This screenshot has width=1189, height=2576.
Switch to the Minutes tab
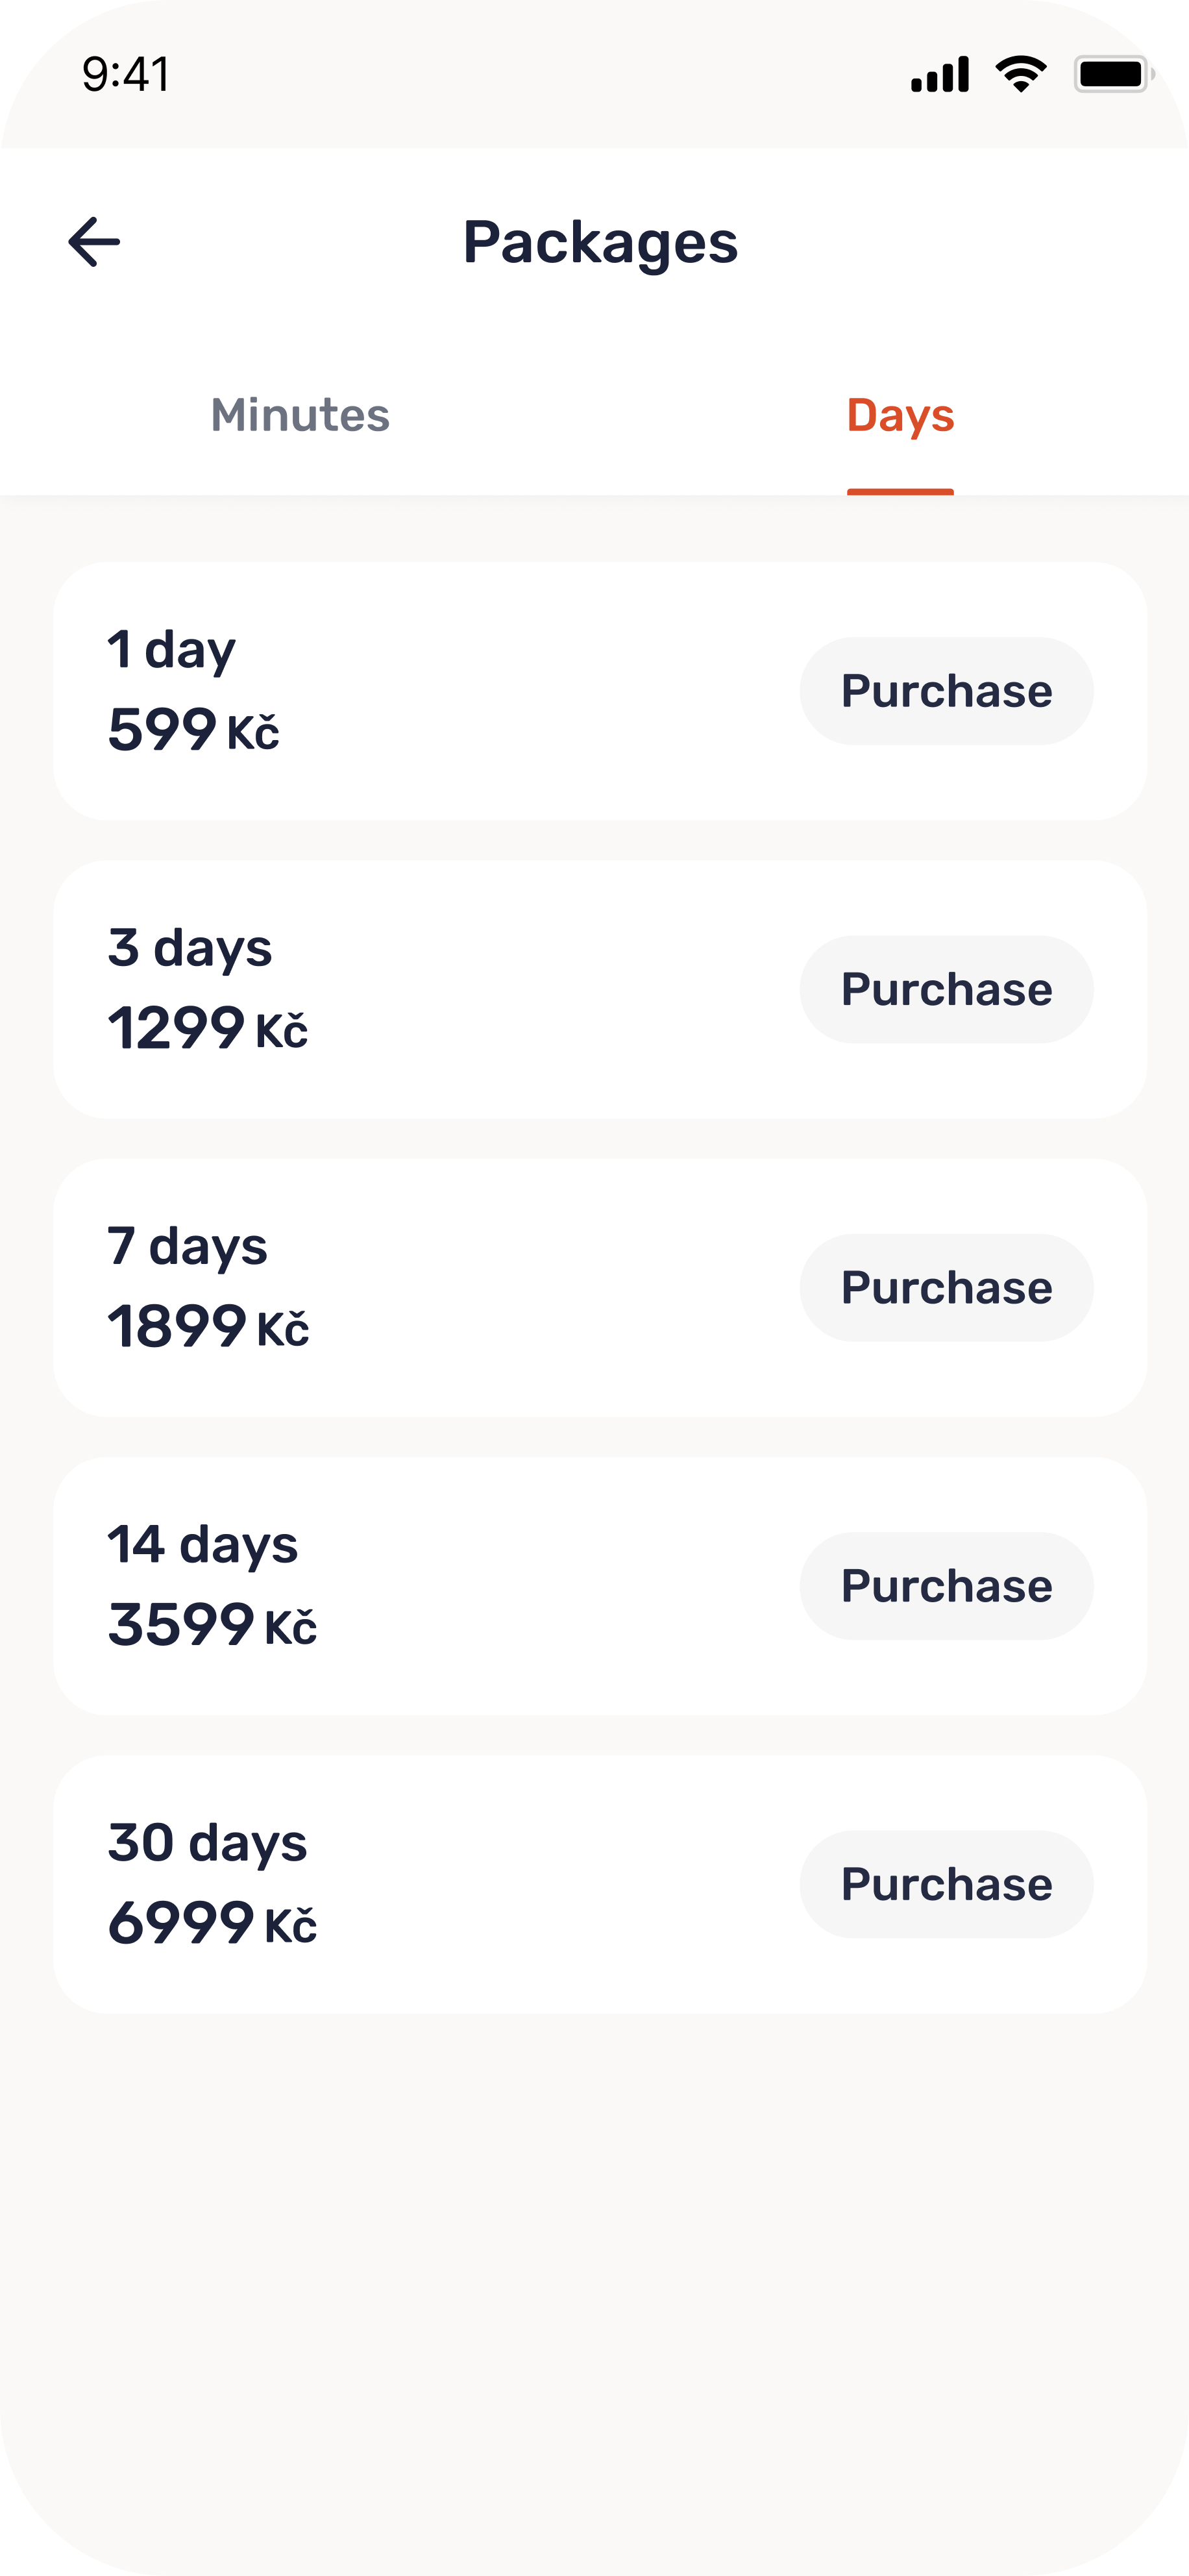(300, 415)
